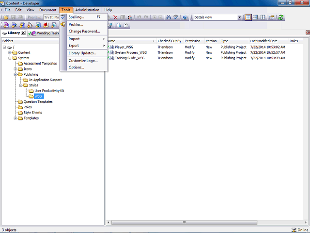Open the Details view dropdown arrow

click(239, 17)
